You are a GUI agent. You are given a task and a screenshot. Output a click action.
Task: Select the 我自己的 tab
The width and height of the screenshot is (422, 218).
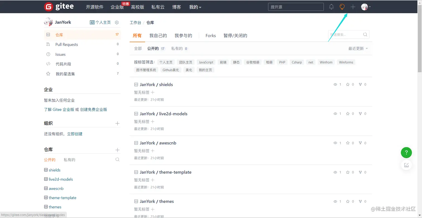158,35
